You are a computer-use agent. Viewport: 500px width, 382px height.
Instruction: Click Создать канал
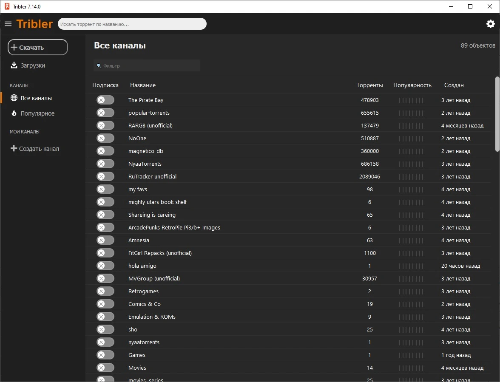35,148
